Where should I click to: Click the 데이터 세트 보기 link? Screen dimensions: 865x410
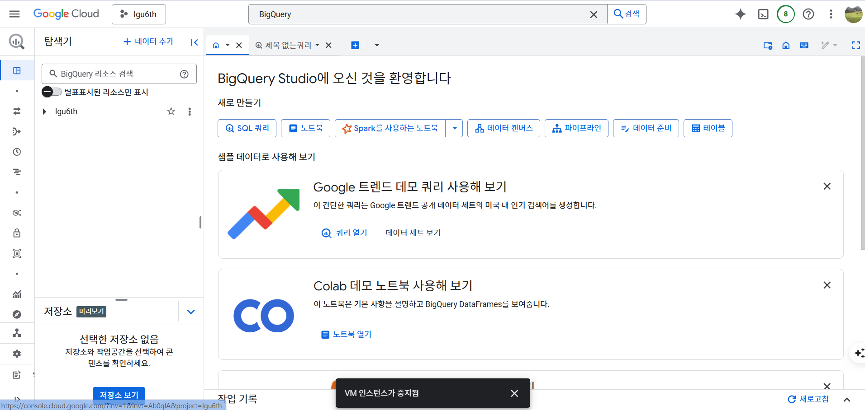pyautogui.click(x=413, y=233)
